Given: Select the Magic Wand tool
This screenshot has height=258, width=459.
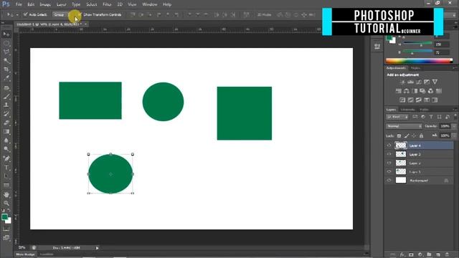Looking at the screenshot, I should [6, 61].
